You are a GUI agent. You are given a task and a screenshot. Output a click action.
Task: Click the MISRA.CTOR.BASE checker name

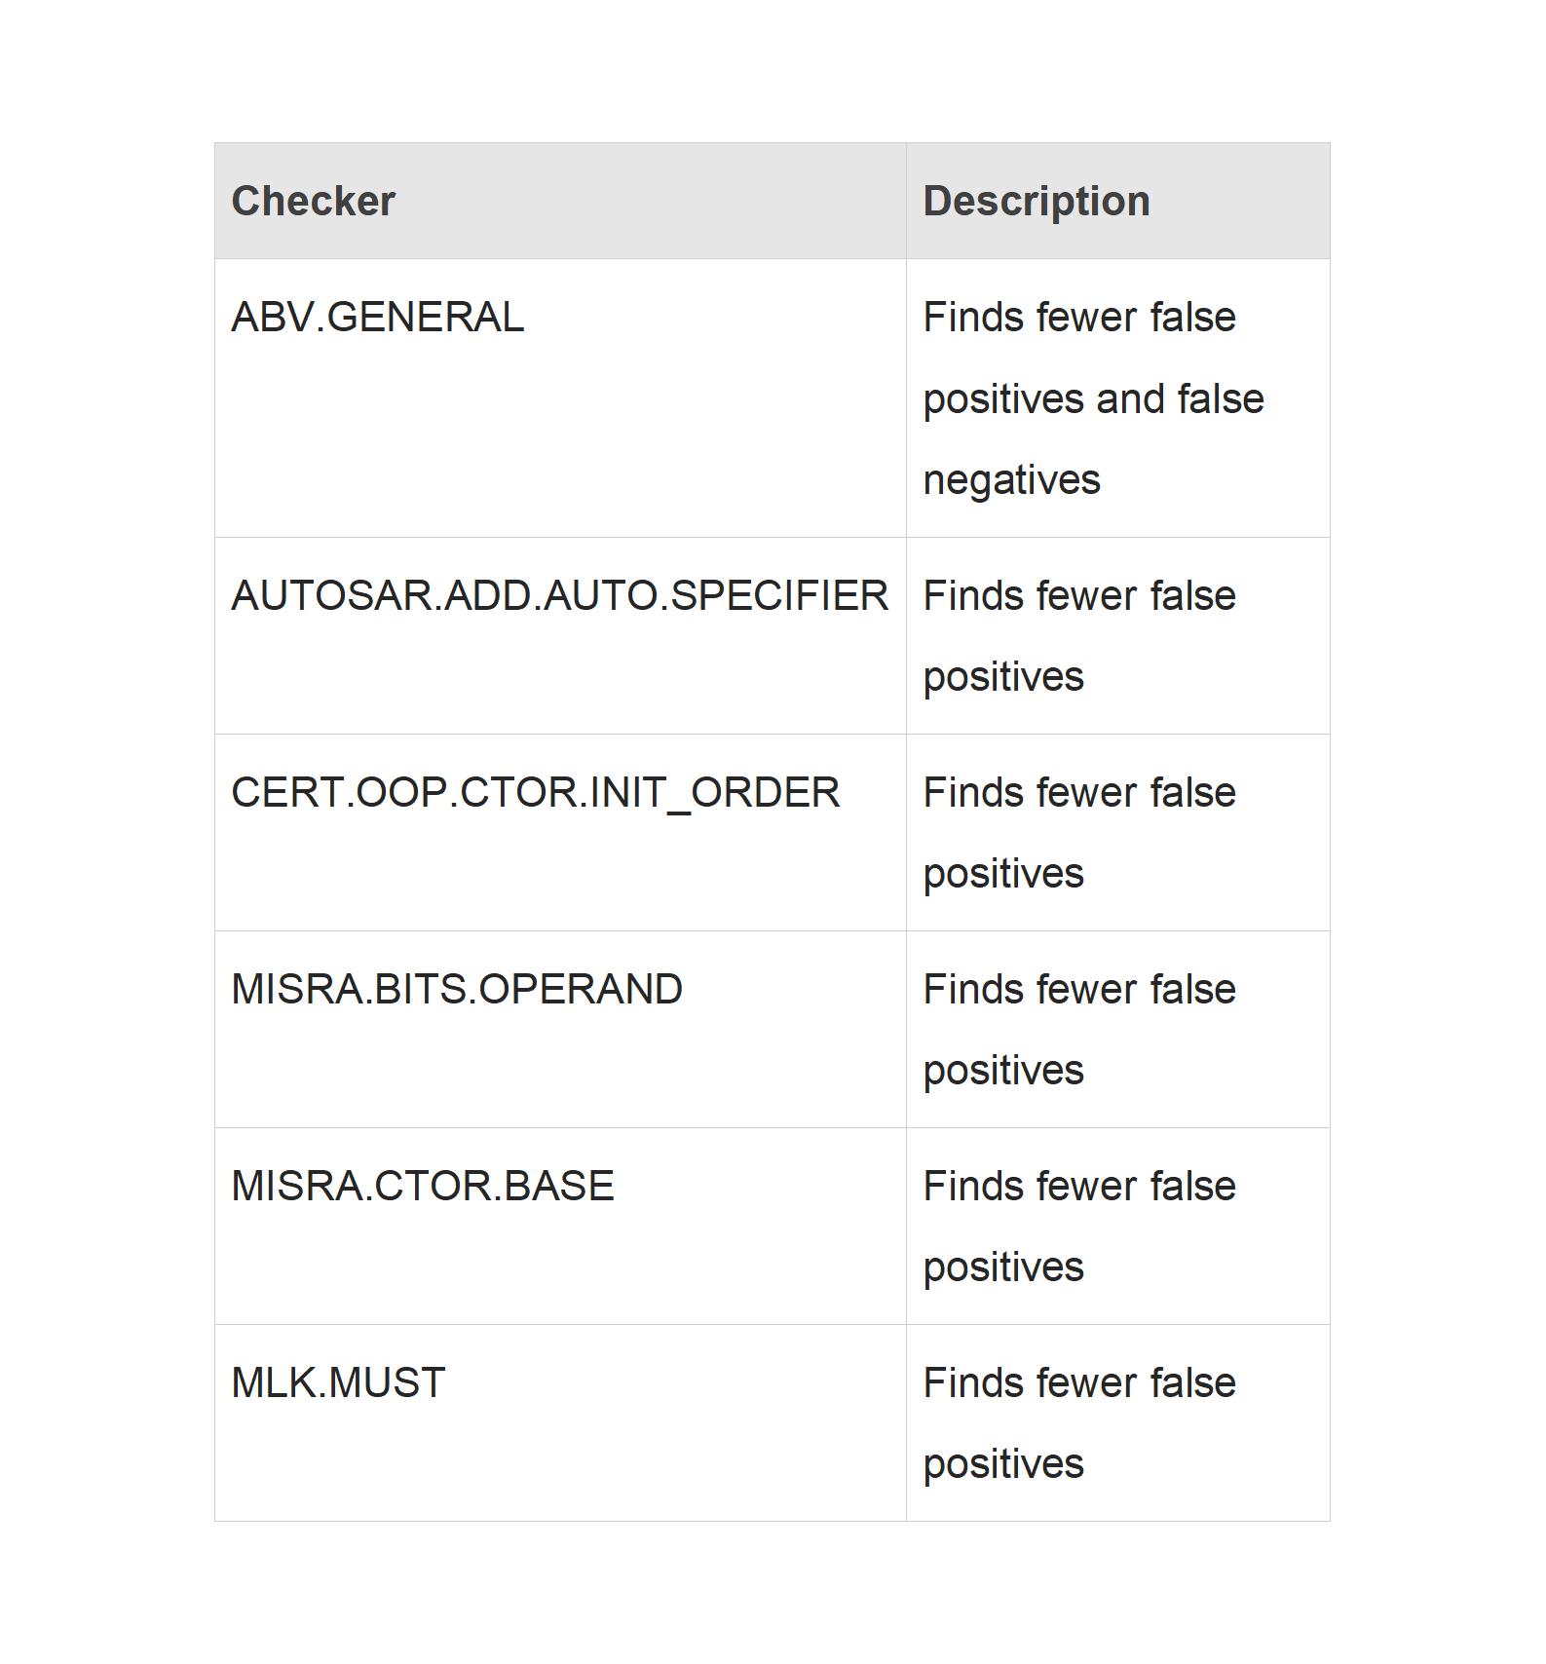[x=422, y=1187]
